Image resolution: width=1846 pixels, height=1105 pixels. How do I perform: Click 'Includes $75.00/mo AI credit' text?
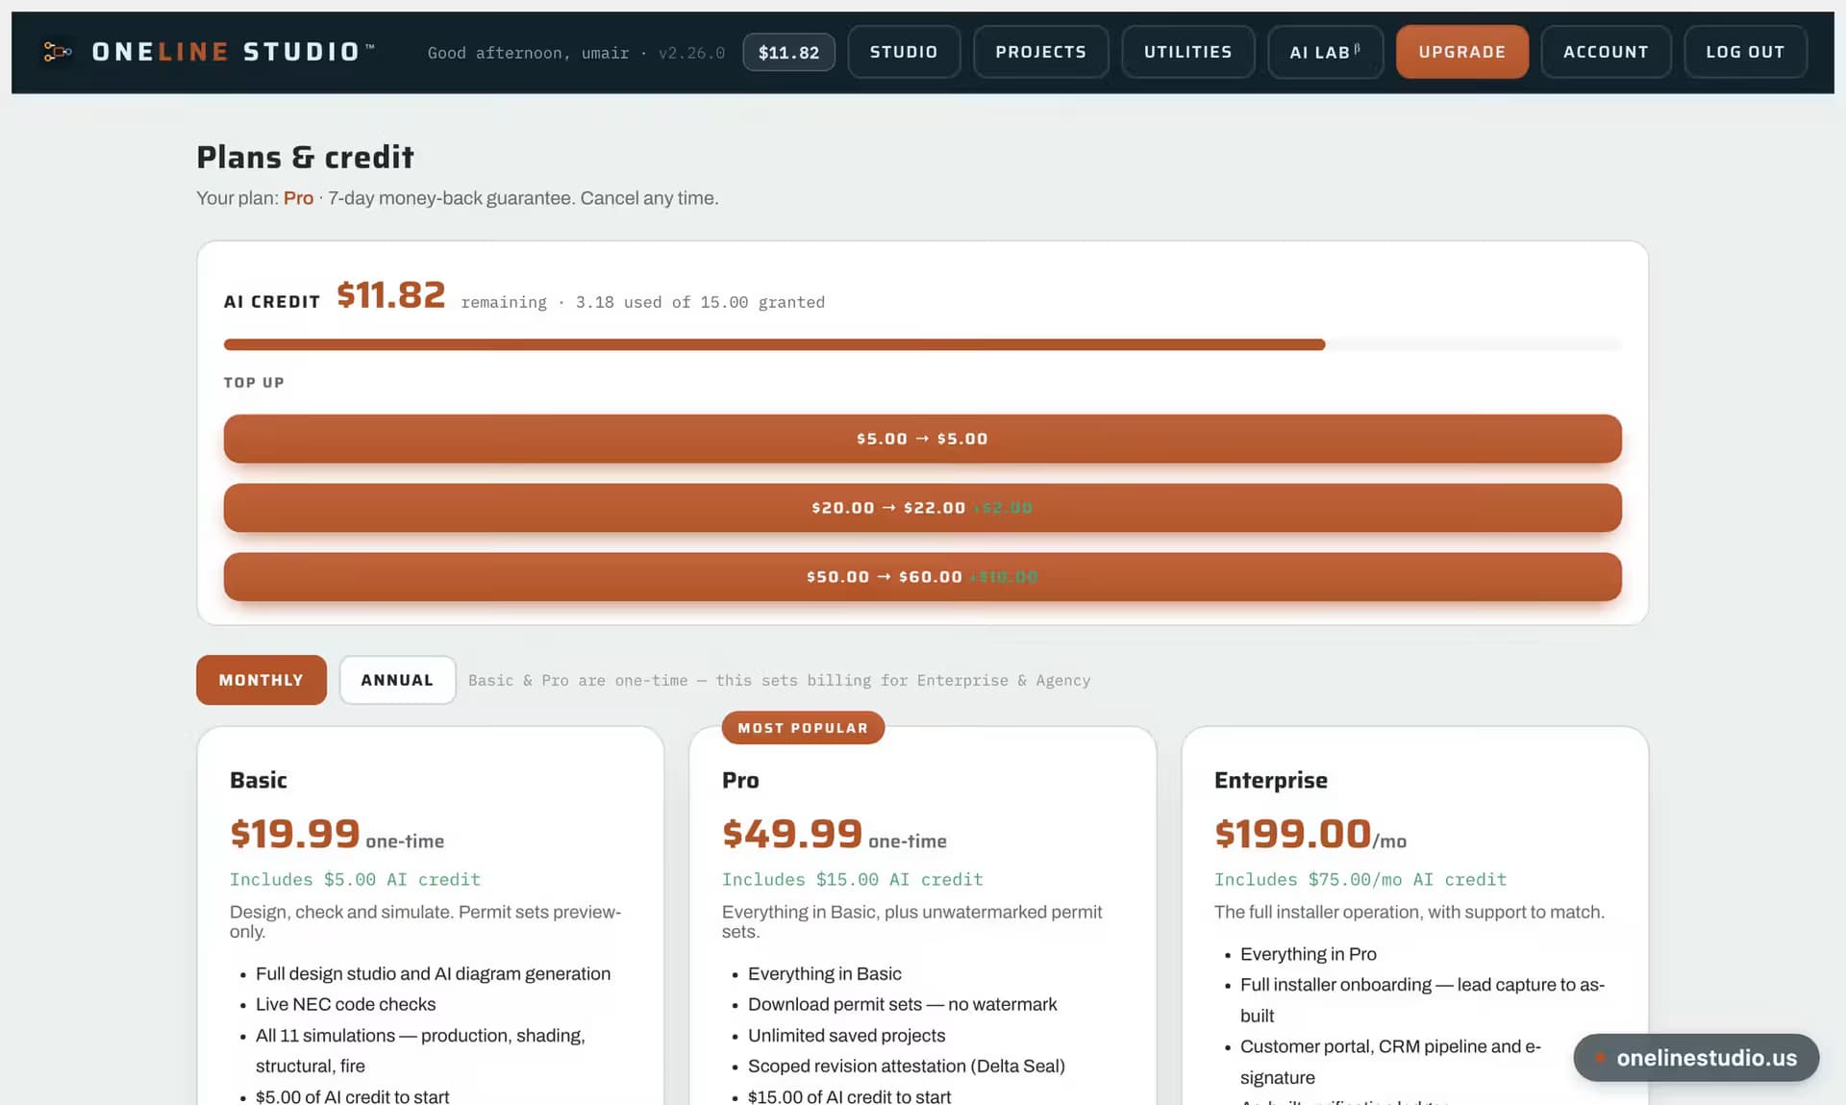pos(1360,879)
